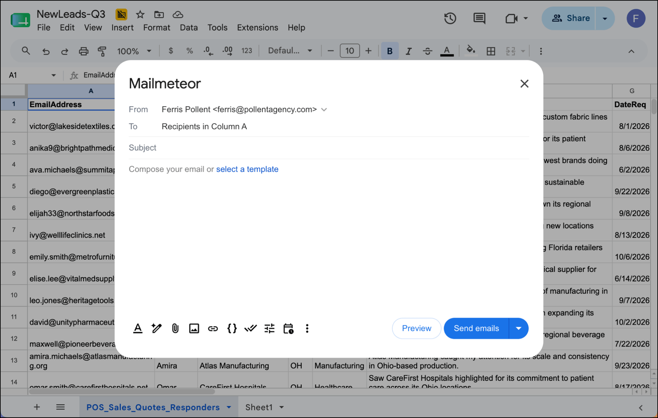
Task: Open the Format menu
Action: [157, 28]
